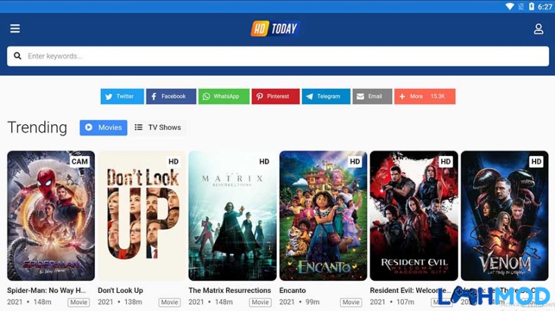Open the Resident Evil movie poster

tap(413, 216)
